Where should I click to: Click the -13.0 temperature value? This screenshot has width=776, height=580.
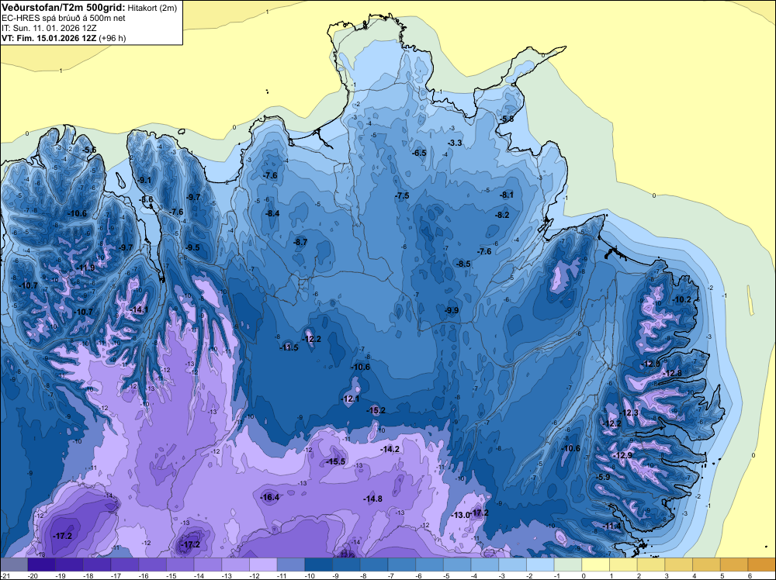(460, 515)
